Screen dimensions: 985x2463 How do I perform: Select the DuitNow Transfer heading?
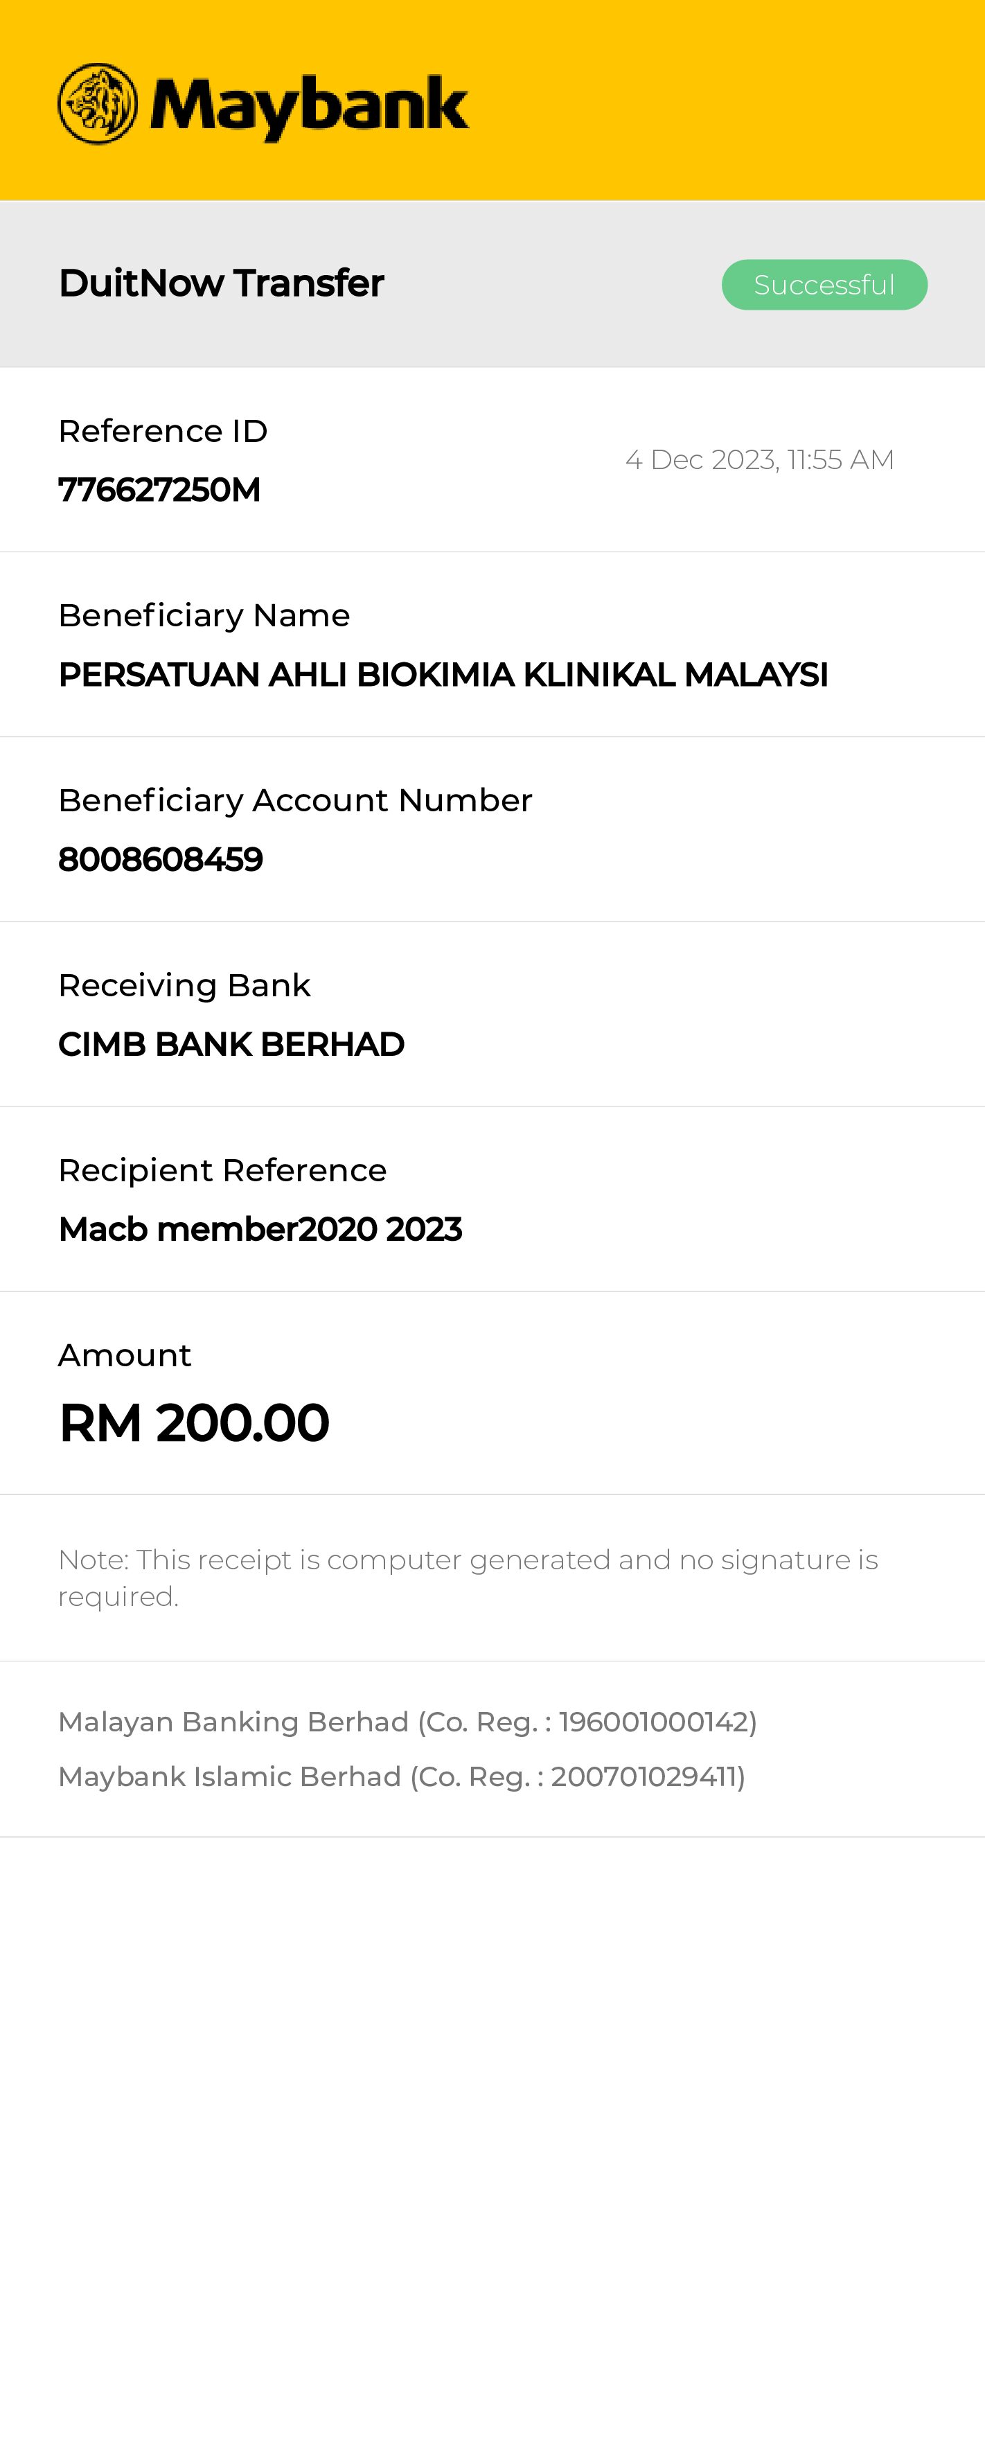coord(221,283)
